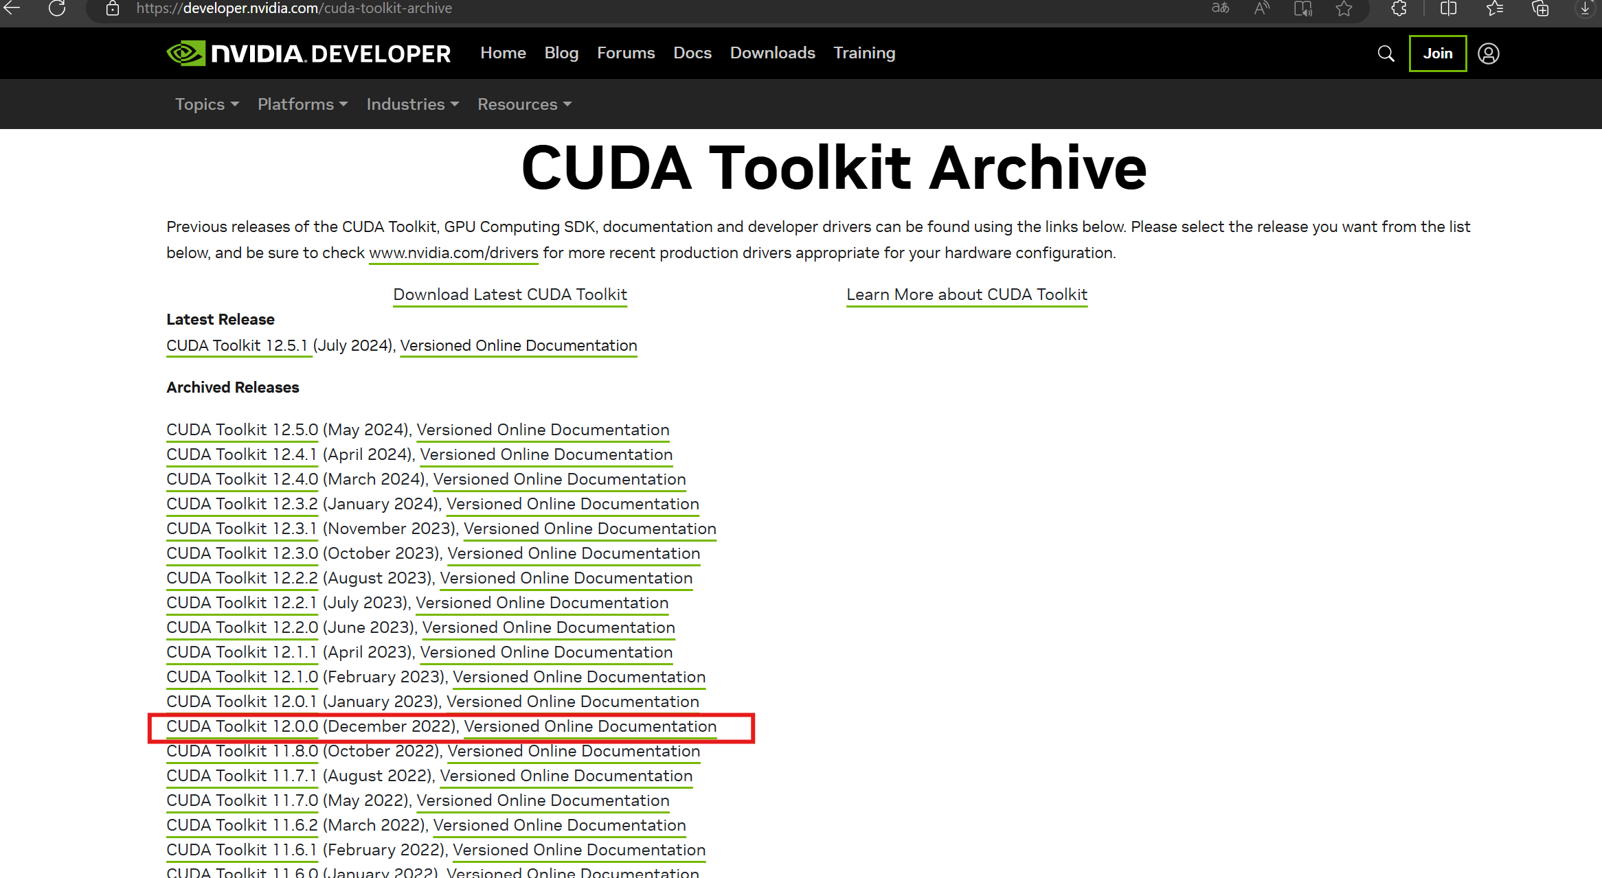The image size is (1602, 878).
Task: Open browser downloads icon
Action: pos(1585,8)
